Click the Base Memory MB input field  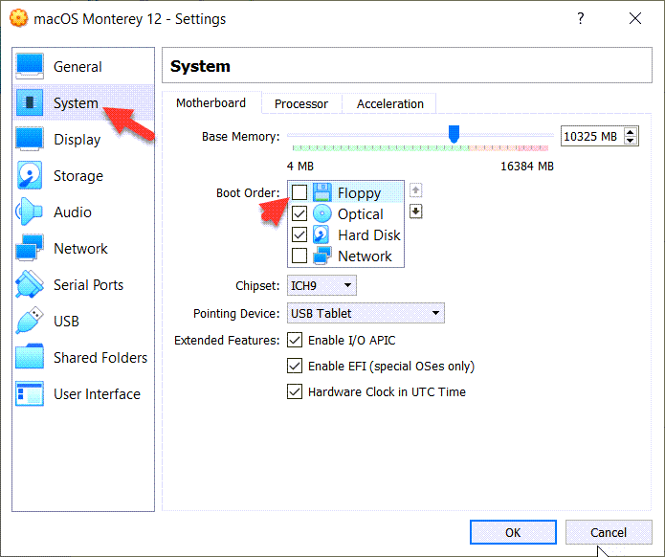click(x=590, y=137)
